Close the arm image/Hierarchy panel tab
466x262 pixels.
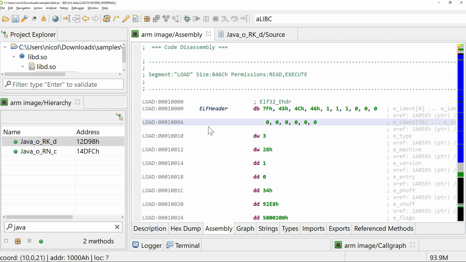78,102
